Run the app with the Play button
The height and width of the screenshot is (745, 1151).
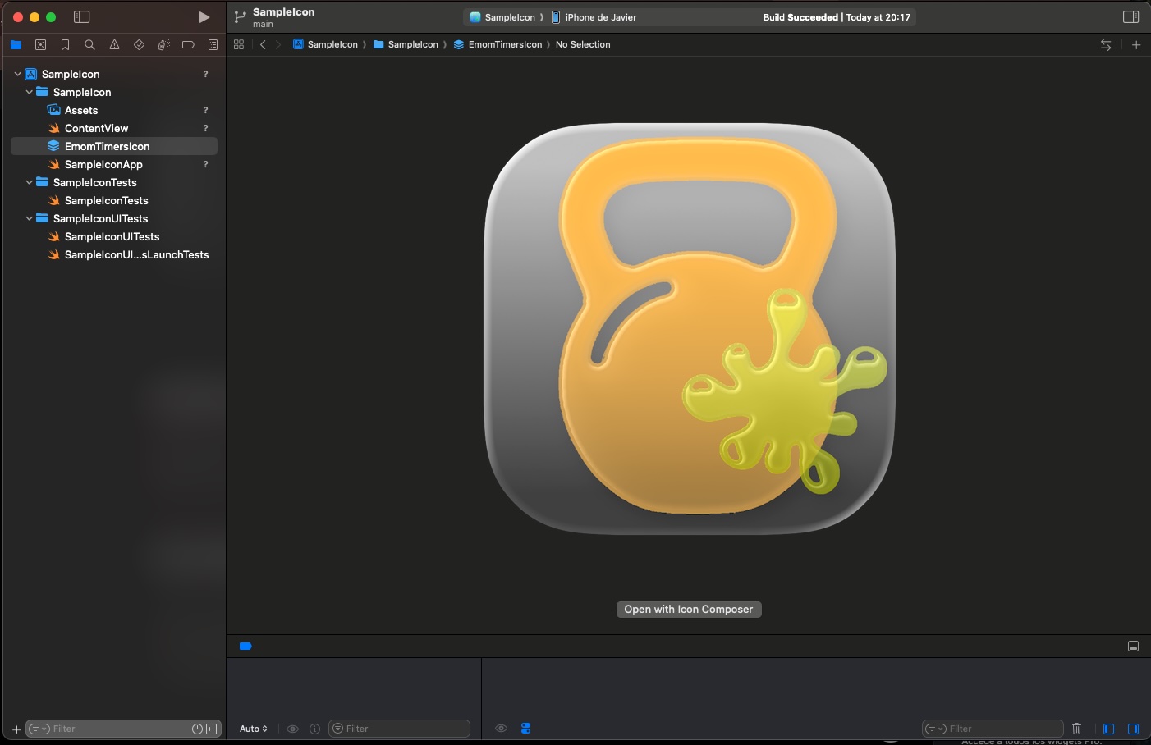[204, 16]
